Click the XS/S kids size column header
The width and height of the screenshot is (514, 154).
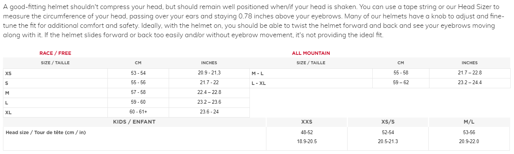coord(388,122)
